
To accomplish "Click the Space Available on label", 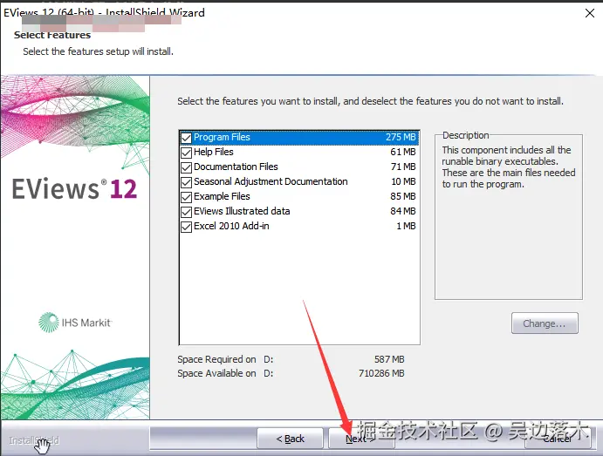I will click(216, 373).
